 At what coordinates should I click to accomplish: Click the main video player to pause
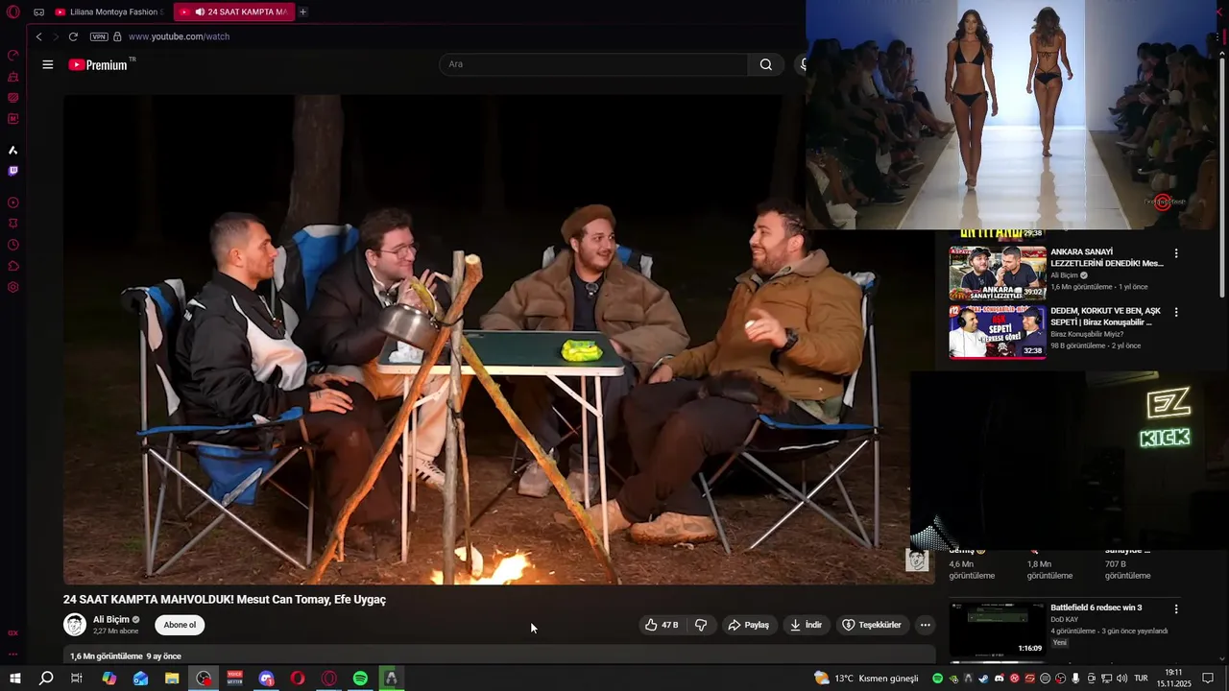pos(498,339)
